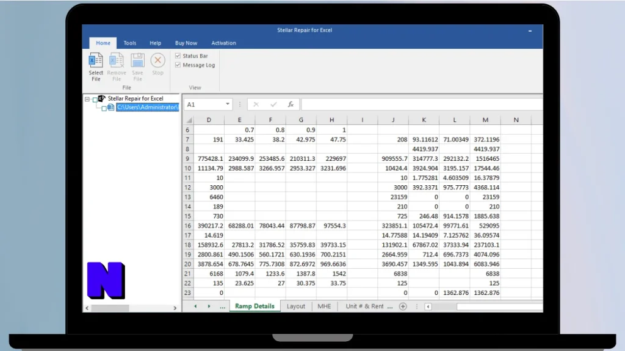Click cell containing 6083.946
The height and width of the screenshot is (351, 625).
[485, 264]
